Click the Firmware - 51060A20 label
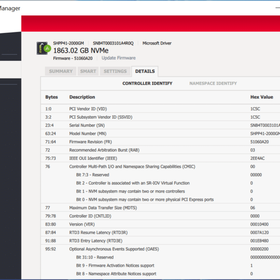This screenshot has width=280, height=280. [x=73, y=58]
